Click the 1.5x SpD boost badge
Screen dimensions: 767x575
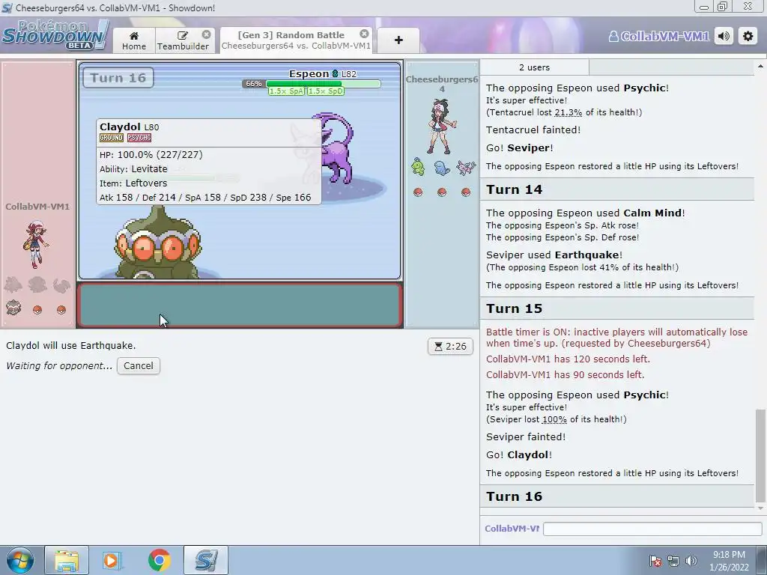326,91
